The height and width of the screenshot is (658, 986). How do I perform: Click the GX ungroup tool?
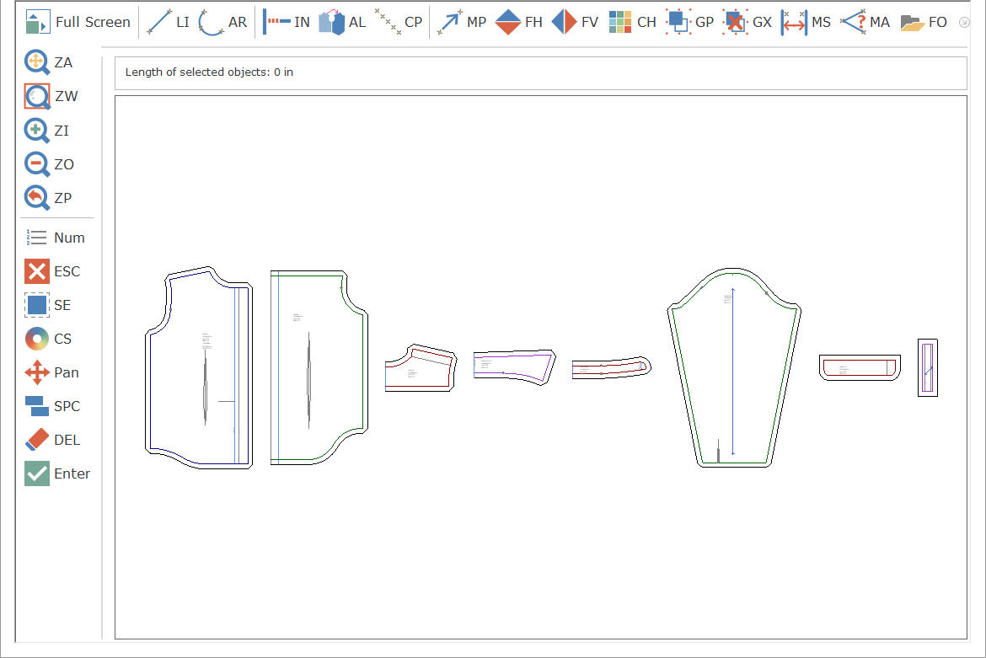(x=747, y=23)
